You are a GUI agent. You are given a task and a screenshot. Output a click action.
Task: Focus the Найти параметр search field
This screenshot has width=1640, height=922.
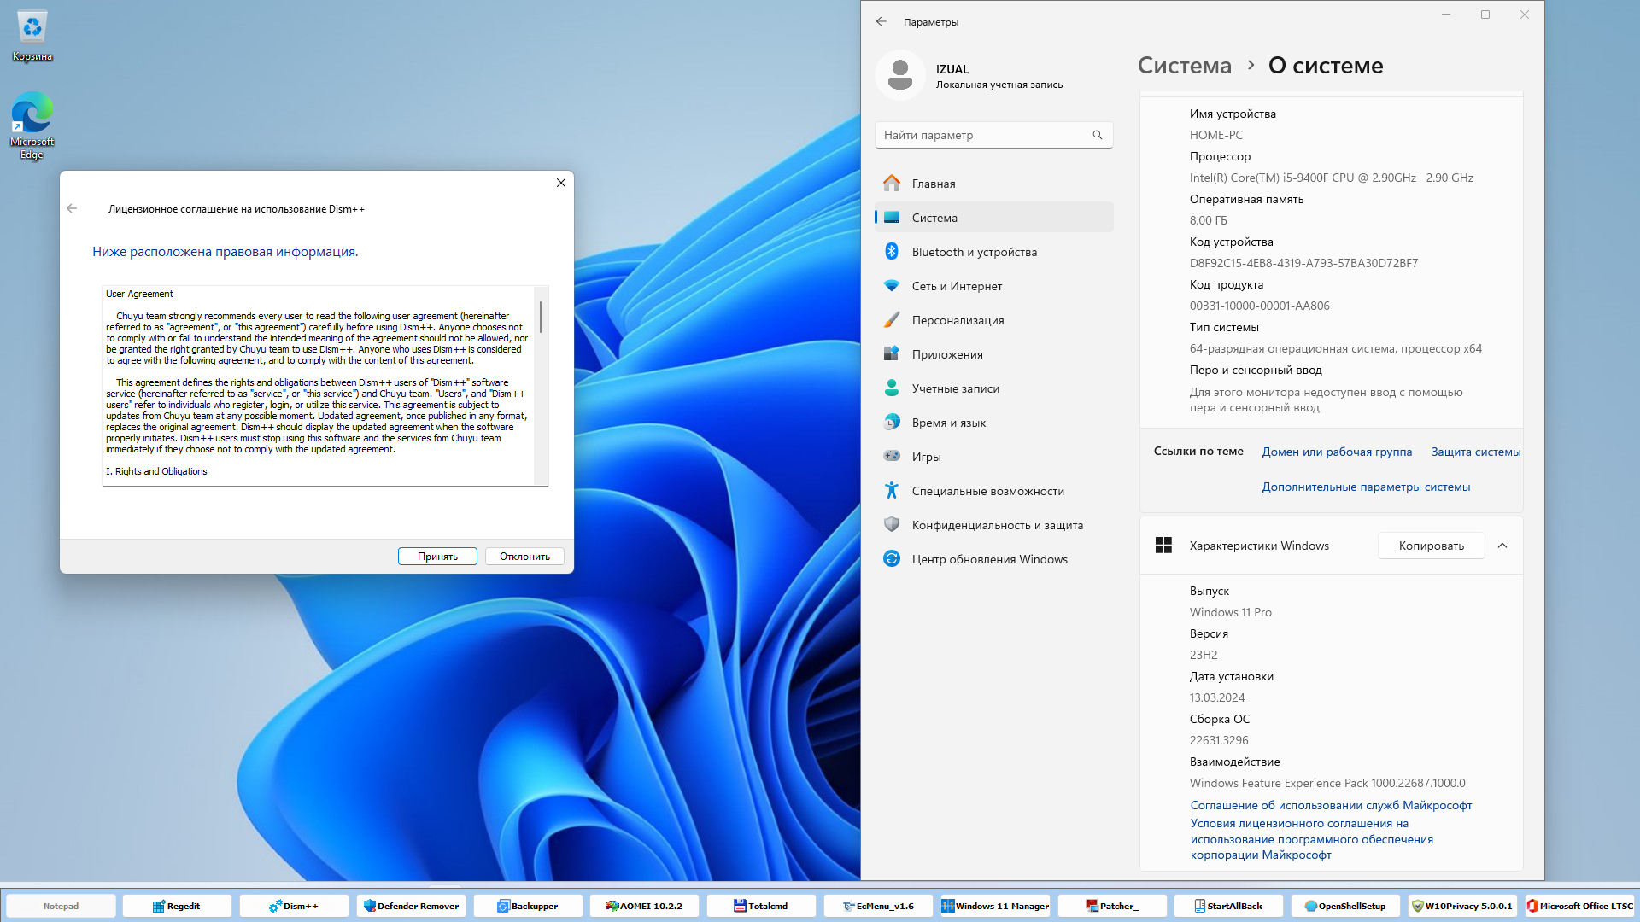(x=993, y=135)
